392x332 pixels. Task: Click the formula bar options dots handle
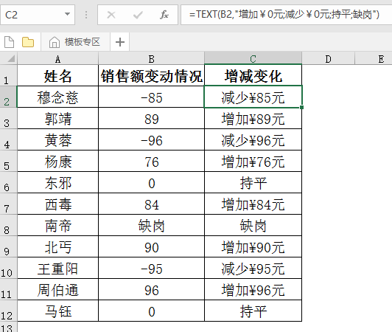tap(86, 15)
